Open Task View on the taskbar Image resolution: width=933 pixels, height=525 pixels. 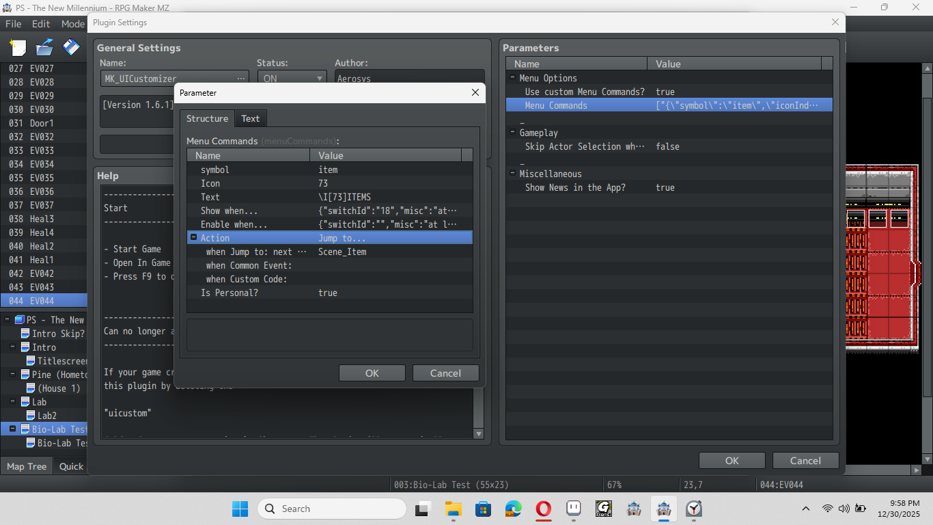click(423, 509)
